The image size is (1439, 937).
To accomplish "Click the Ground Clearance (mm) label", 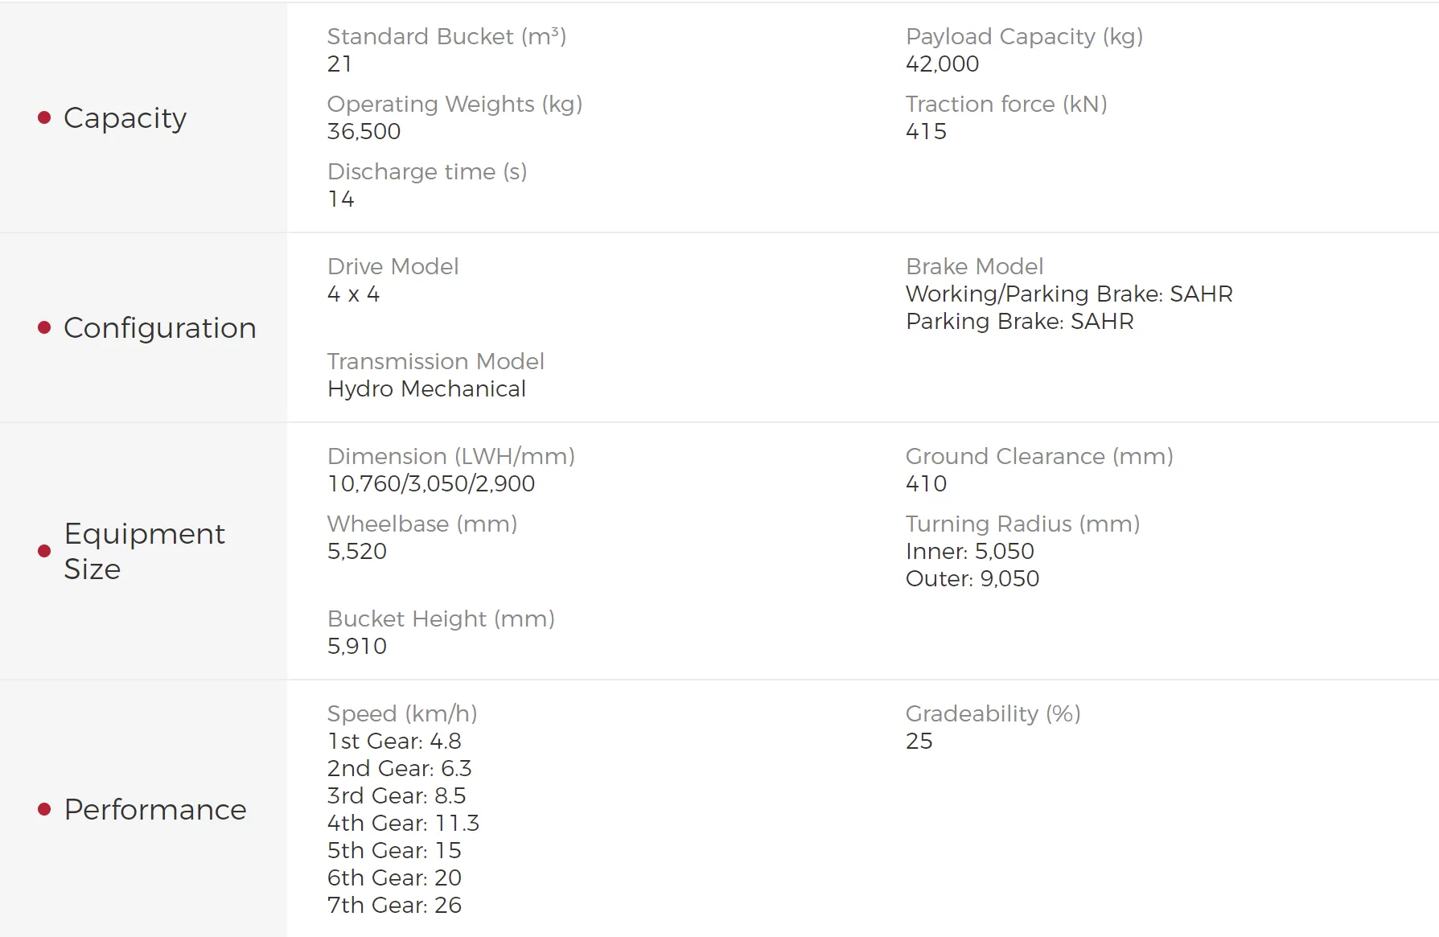I will pos(1039,457).
